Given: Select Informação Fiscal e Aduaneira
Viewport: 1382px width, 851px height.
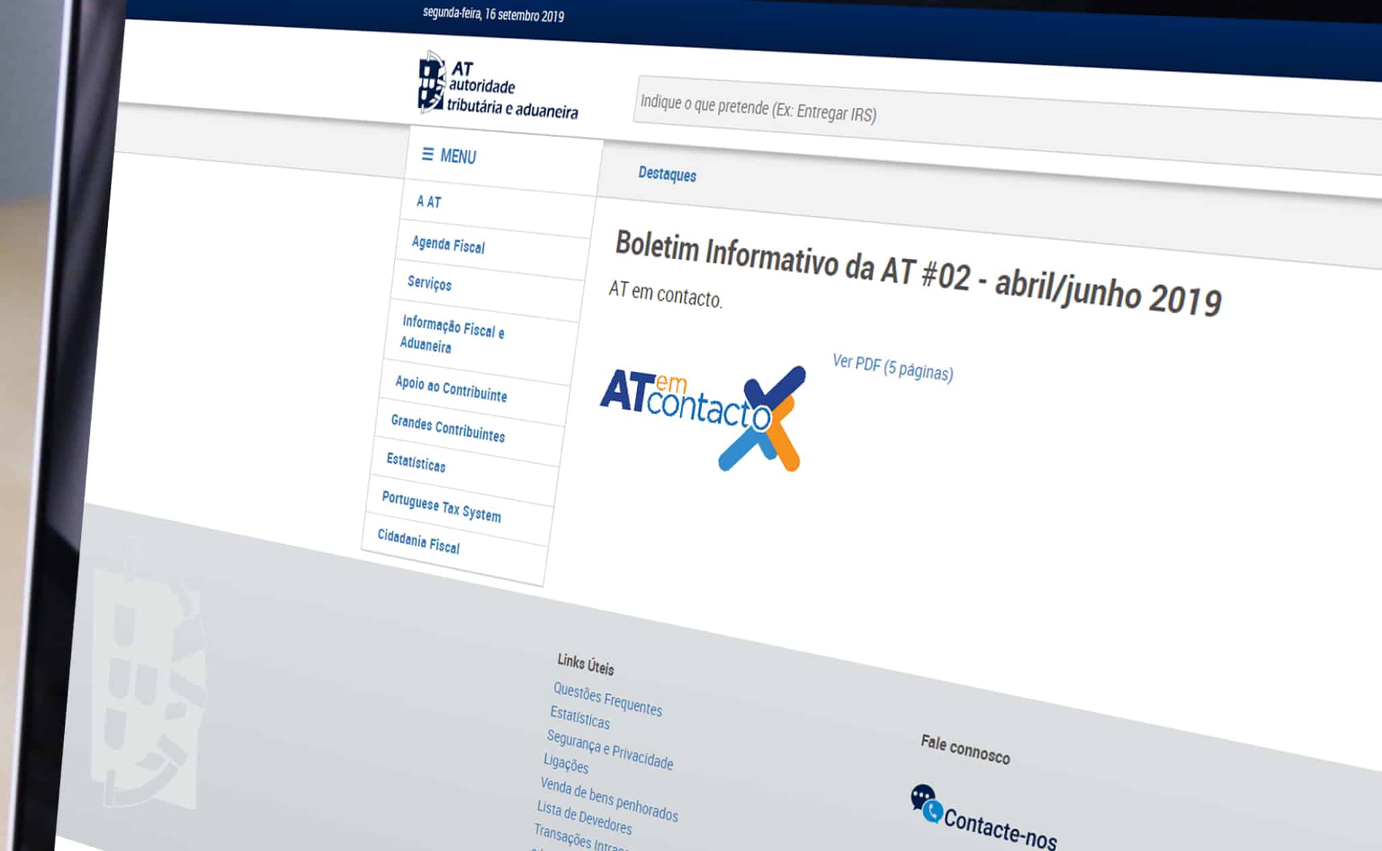Looking at the screenshot, I should (x=451, y=334).
